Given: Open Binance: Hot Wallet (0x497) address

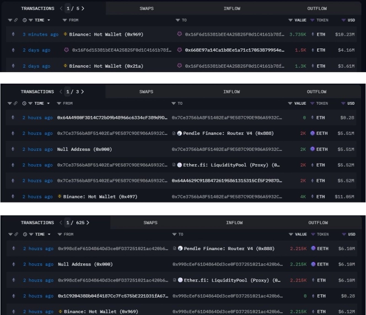Looking at the screenshot, I should [100, 197].
